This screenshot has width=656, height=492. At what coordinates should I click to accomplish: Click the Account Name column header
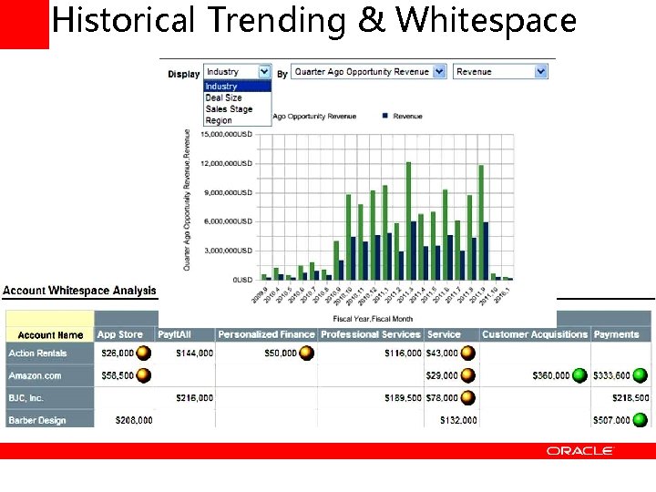coord(50,334)
